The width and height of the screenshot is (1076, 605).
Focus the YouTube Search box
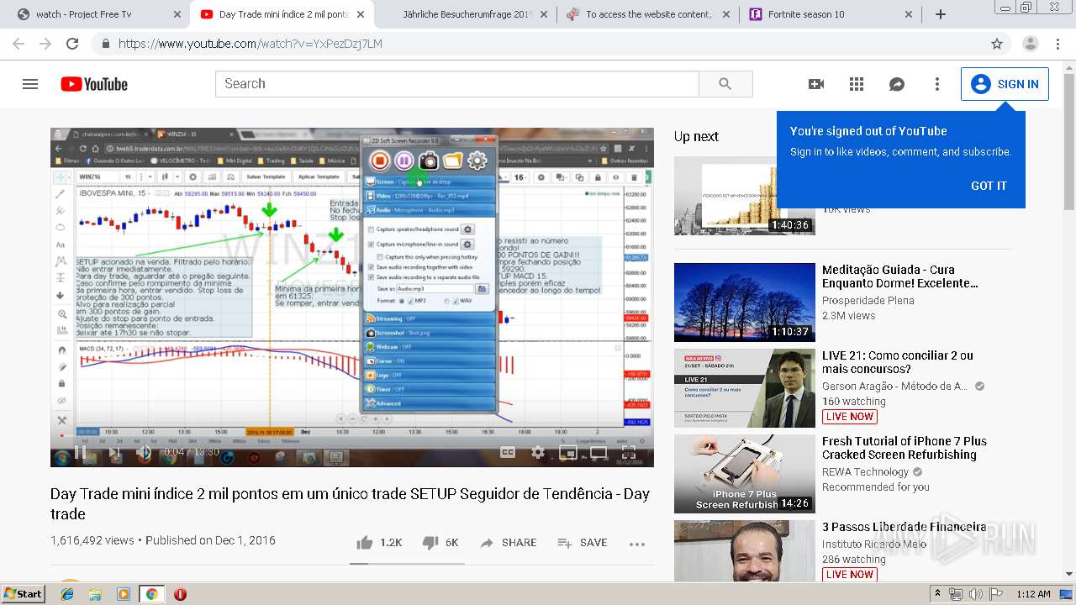pyautogui.click(x=457, y=84)
